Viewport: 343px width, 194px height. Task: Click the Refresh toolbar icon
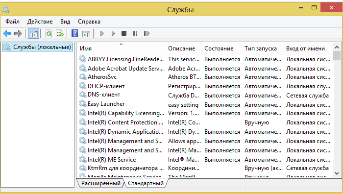(x=49, y=33)
